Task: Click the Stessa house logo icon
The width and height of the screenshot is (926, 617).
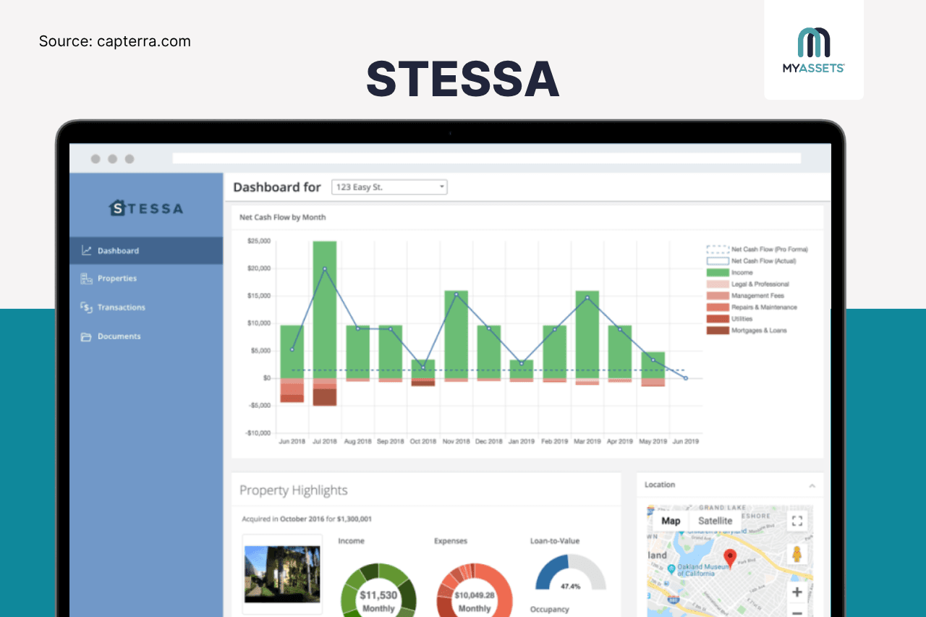Action: pos(118,208)
